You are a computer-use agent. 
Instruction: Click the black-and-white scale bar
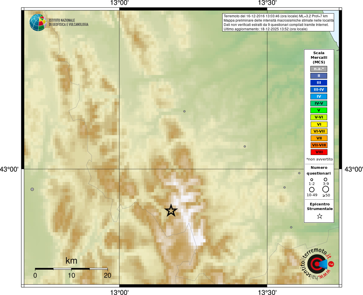[71, 269]
